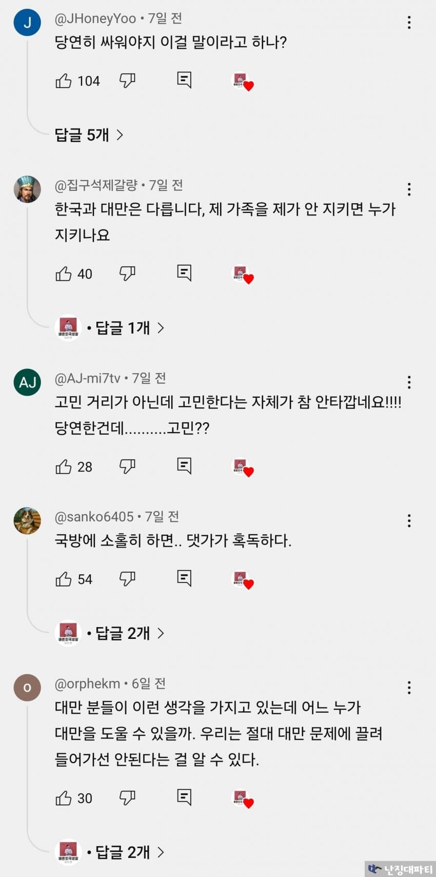
Task: Like the @JHoneyYoo comment
Action: (x=64, y=81)
